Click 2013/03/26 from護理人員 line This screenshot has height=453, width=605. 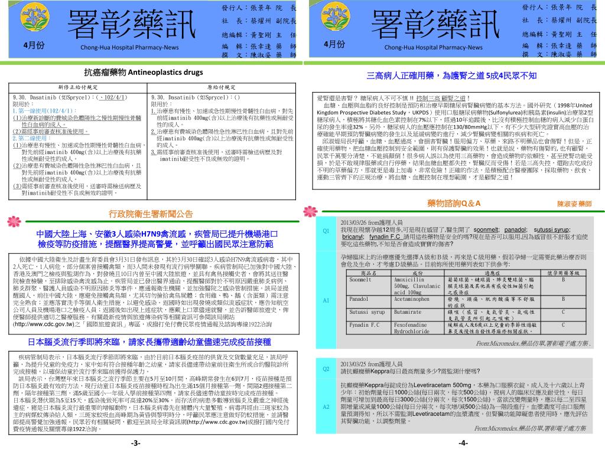tap(372, 222)
